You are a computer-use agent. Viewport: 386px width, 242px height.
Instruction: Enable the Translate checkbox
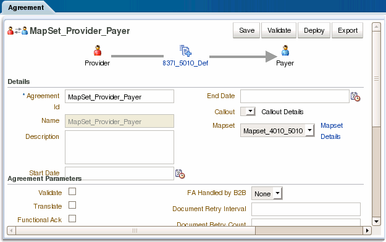point(72,205)
